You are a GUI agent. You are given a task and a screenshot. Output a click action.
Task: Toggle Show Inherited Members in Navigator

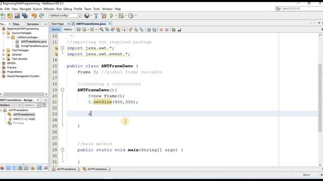tap(2, 168)
